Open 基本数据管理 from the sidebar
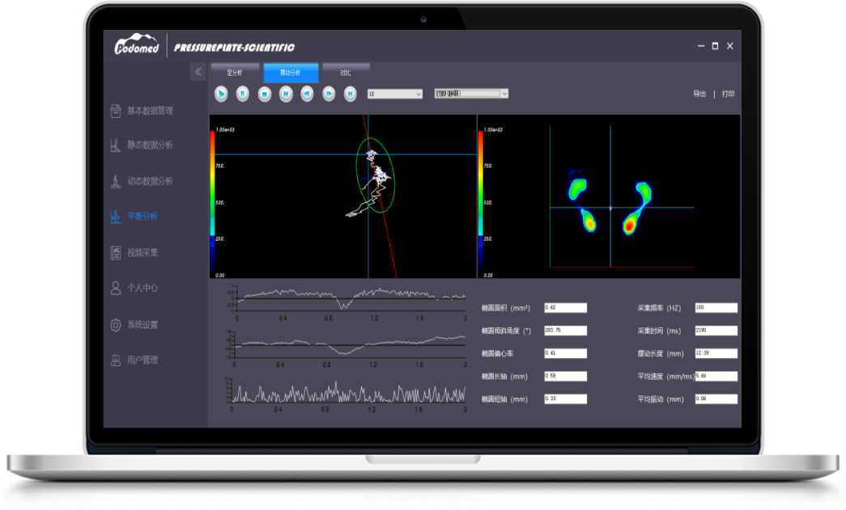The height and width of the screenshot is (510, 846). 150,111
